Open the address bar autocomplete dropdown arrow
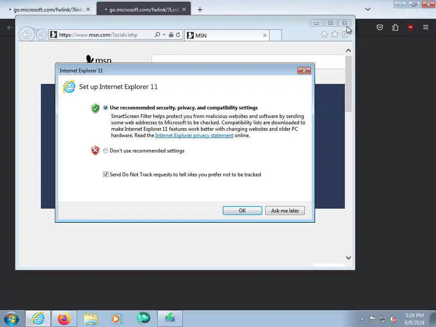This screenshot has height=327, width=436. [x=164, y=35]
